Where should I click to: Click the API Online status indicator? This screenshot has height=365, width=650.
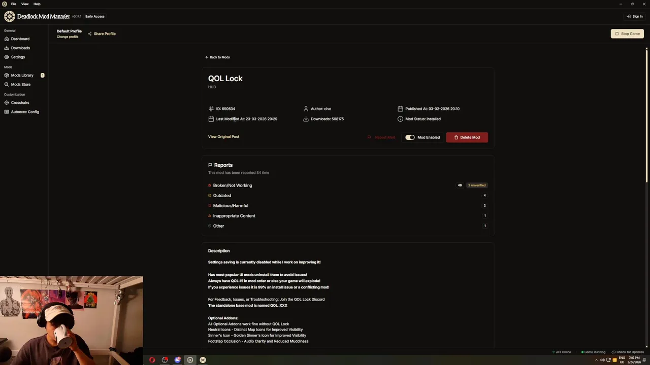562,352
